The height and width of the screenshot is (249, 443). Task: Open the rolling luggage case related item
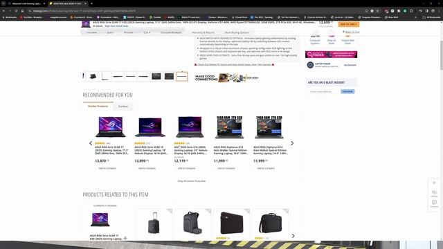(x=154, y=223)
